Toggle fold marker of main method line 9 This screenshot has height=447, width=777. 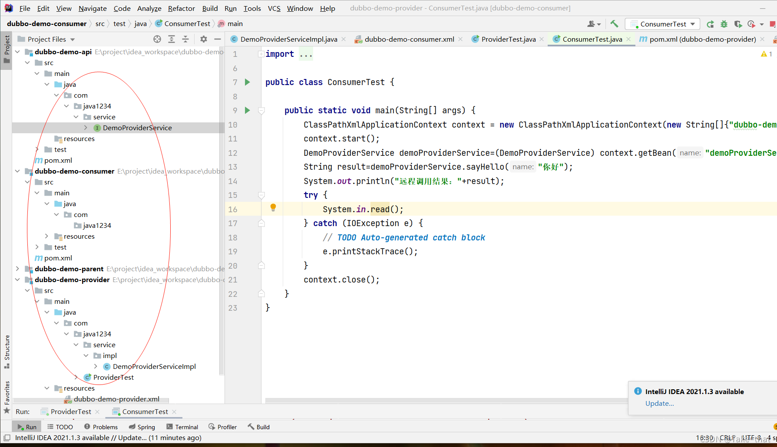(x=261, y=110)
